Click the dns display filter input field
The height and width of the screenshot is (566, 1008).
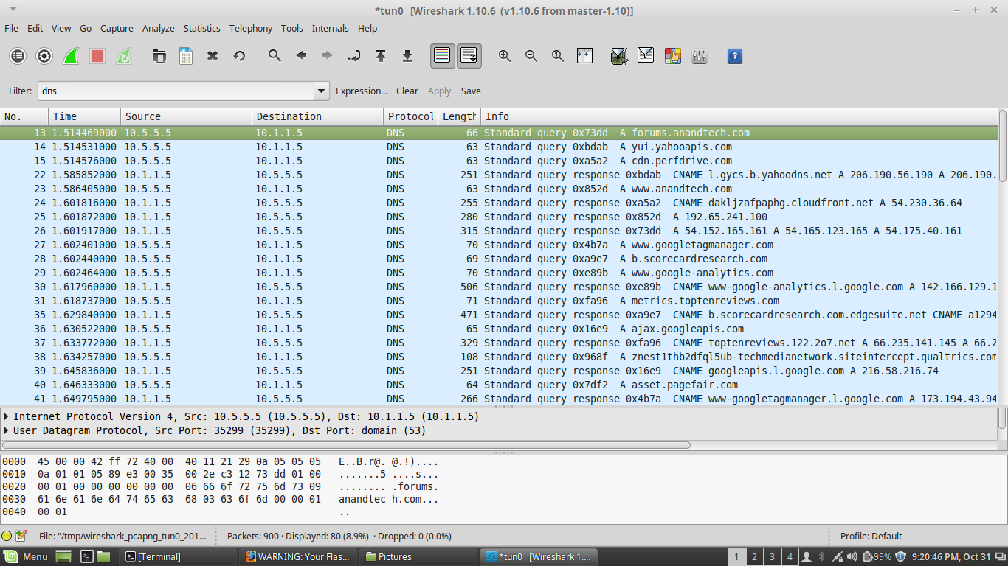point(176,91)
